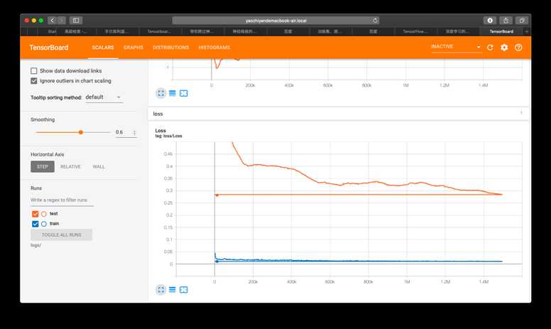
Task: Select only the train run radio
Action: [x=43, y=224]
